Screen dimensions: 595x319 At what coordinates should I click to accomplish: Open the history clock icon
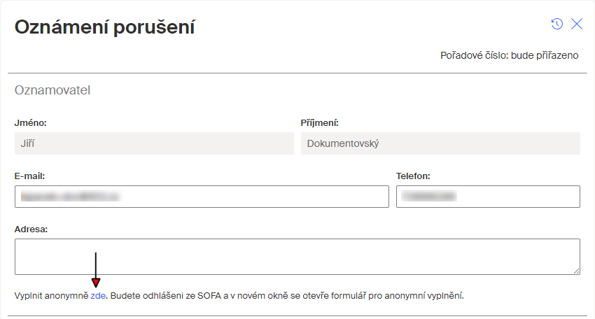(x=556, y=24)
